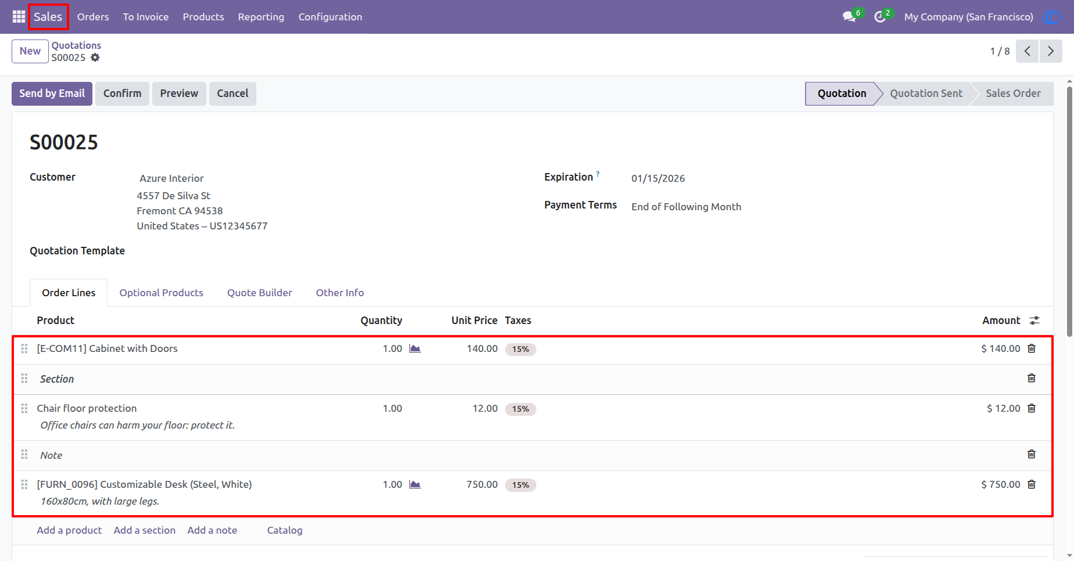Viewport: 1074px width, 561px height.
Task: Grab the drag handle of Cabinet with Doors row
Action: pos(24,348)
